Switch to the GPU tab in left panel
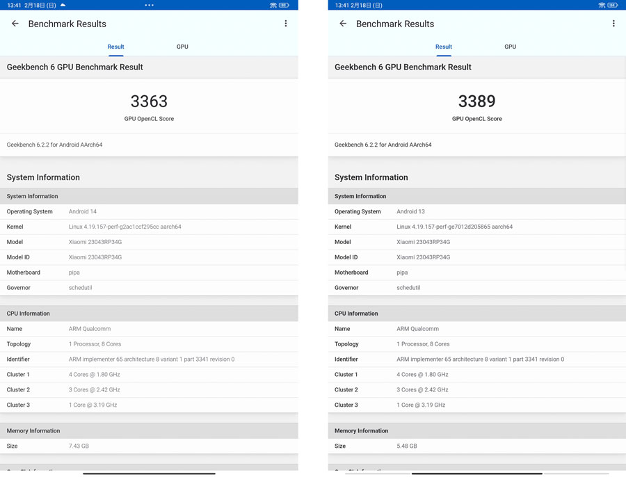Viewport: 626px width, 477px height. [x=182, y=47]
